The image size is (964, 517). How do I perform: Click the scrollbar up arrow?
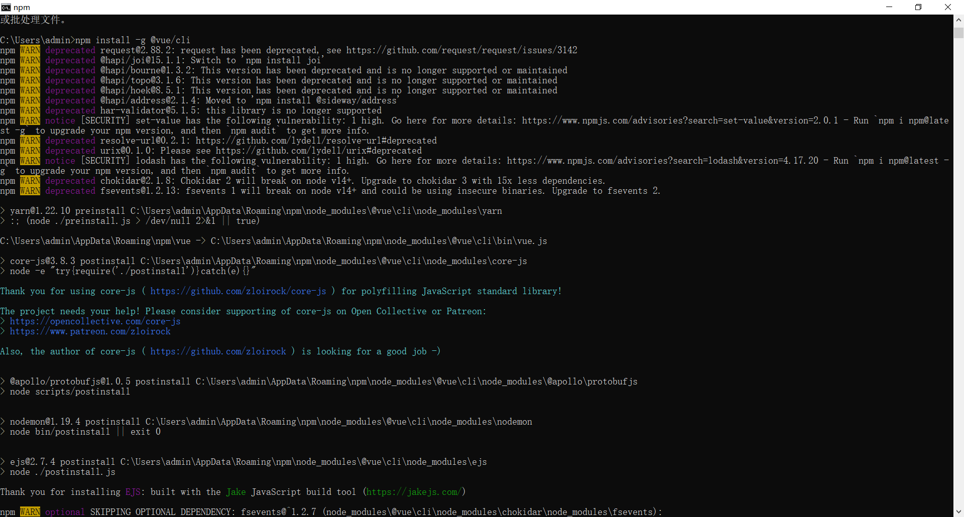[958, 20]
